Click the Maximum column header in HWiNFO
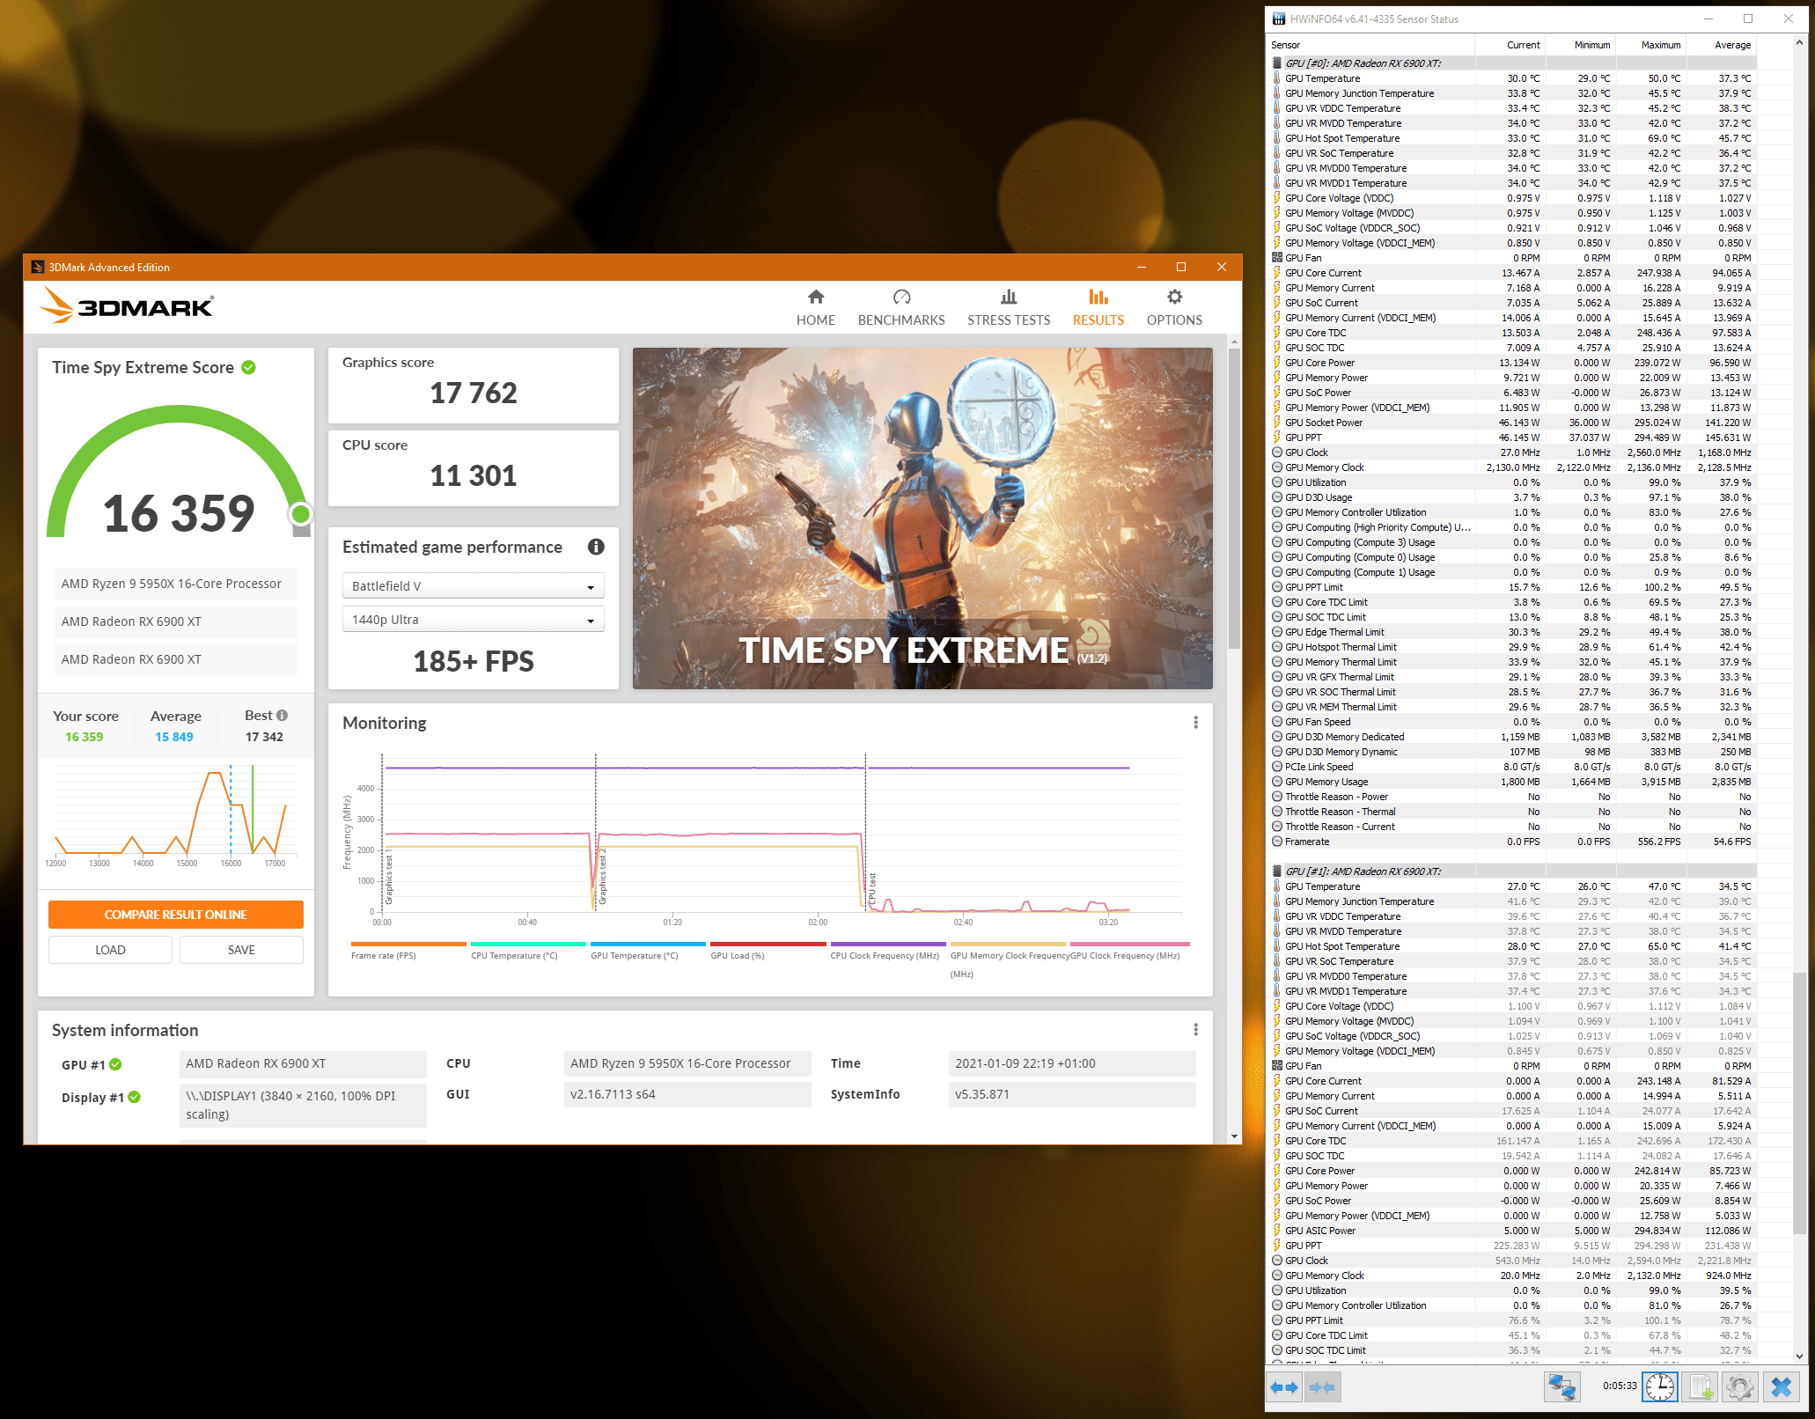The height and width of the screenshot is (1419, 1815). click(x=1650, y=45)
